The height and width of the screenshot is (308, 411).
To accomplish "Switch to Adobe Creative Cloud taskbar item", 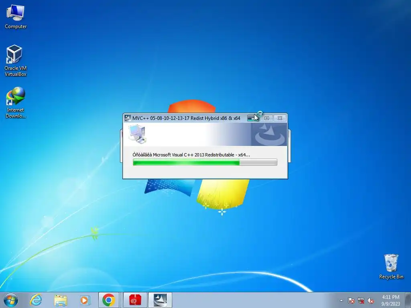I will (135, 300).
